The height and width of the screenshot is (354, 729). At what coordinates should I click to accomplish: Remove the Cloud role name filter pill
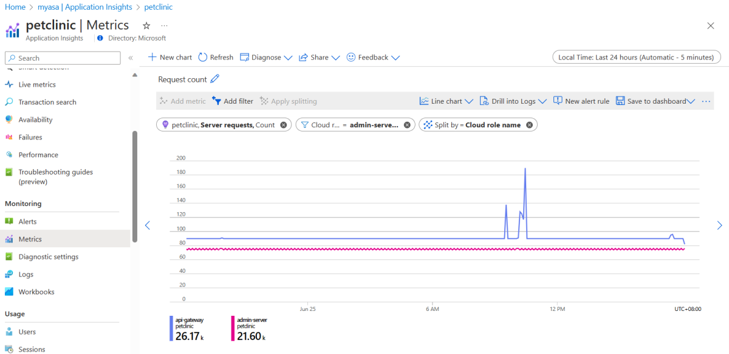click(407, 125)
